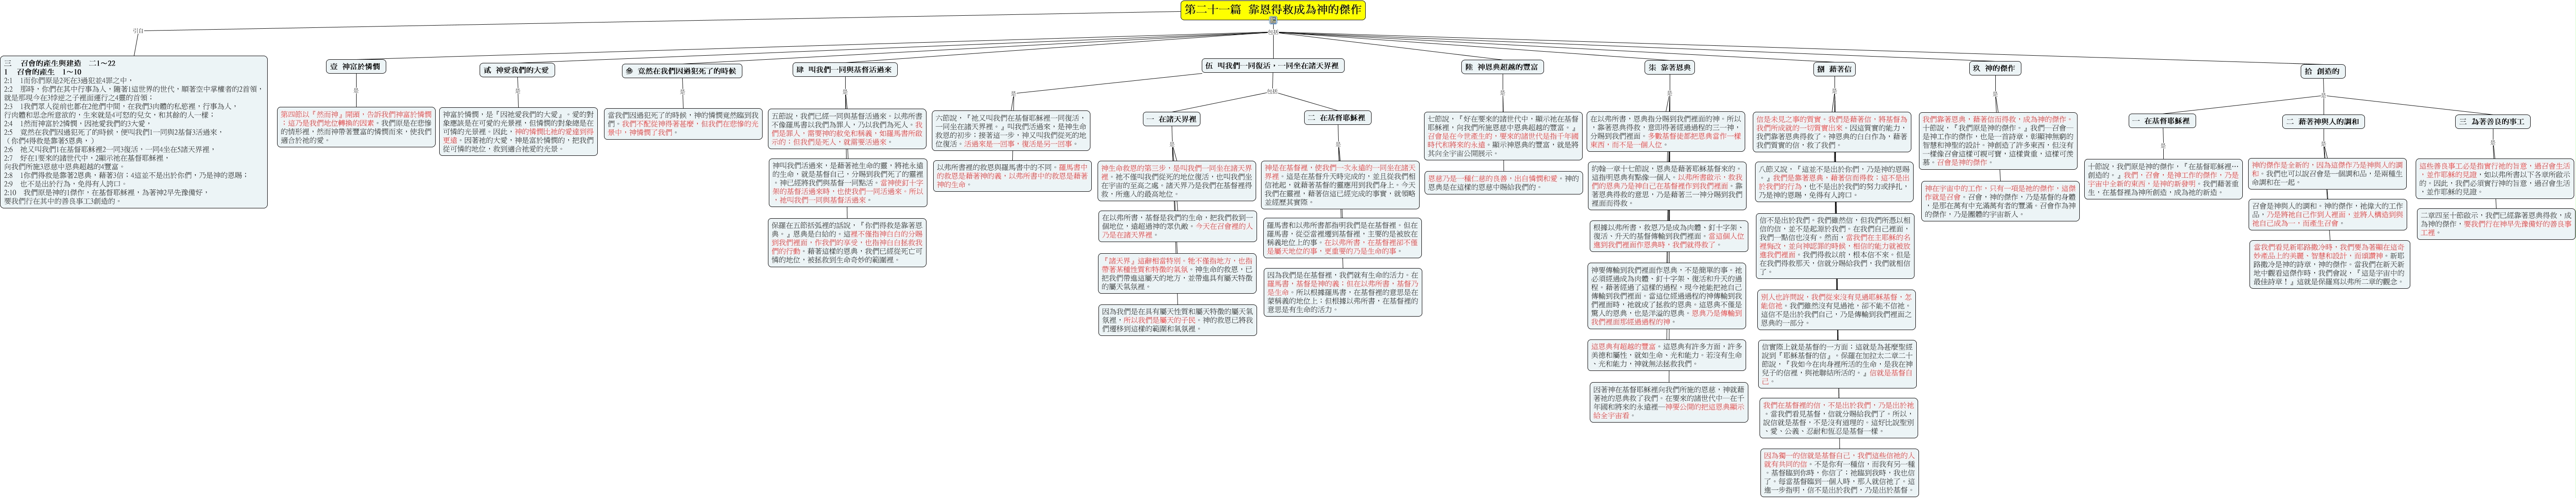Select the box starting 因為我們是在基督裡,我們就有生命的活力
The image size is (2576, 498).
click(x=1342, y=292)
